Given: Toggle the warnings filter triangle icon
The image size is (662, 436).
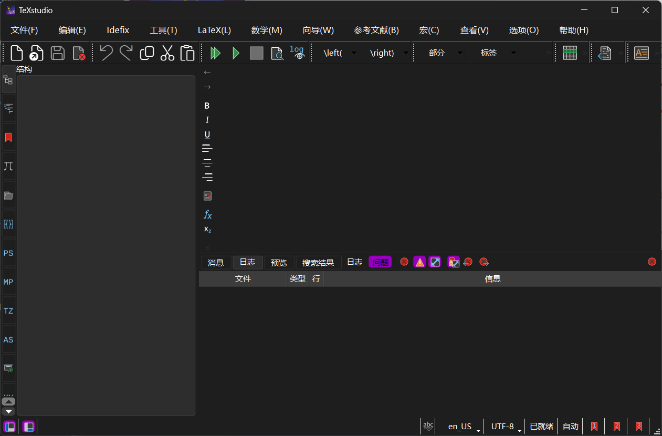Looking at the screenshot, I should [419, 262].
